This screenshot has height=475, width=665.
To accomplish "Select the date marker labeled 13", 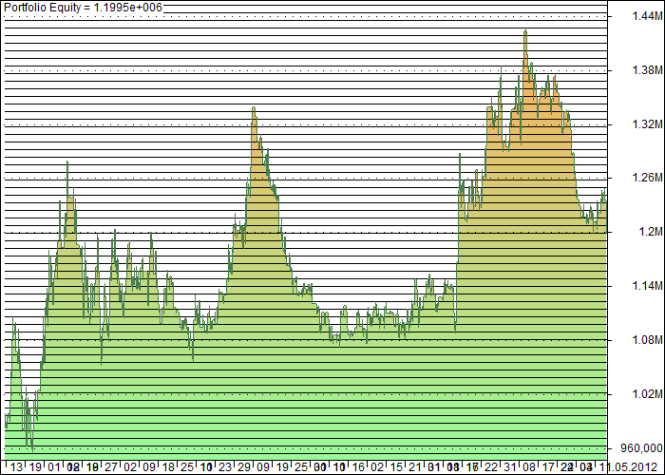I will pos(16,467).
